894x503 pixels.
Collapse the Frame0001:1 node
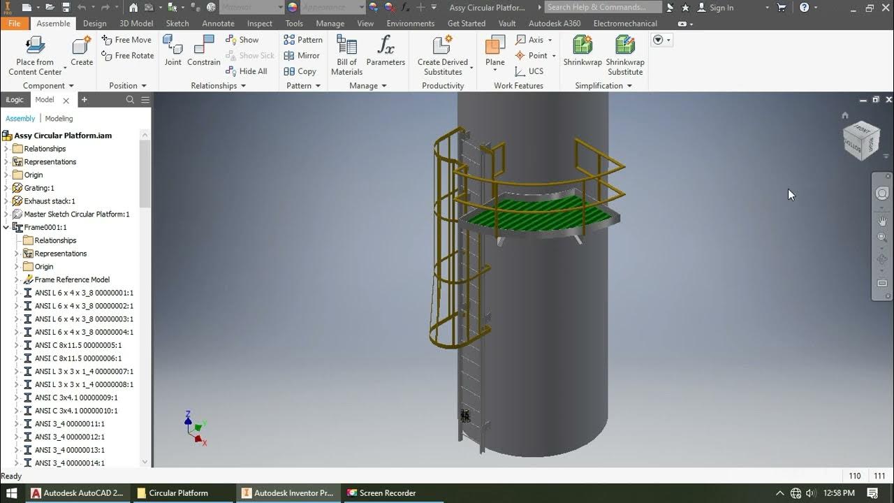pyautogui.click(x=7, y=227)
